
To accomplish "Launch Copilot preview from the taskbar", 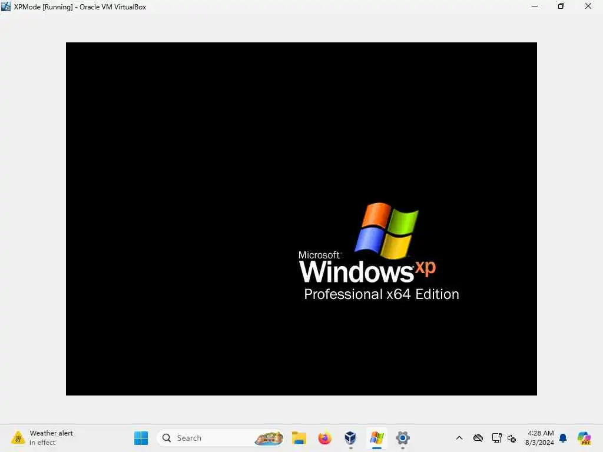I will (x=584, y=438).
